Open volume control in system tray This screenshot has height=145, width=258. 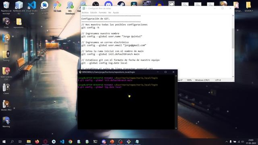pyautogui.click(x=243, y=141)
